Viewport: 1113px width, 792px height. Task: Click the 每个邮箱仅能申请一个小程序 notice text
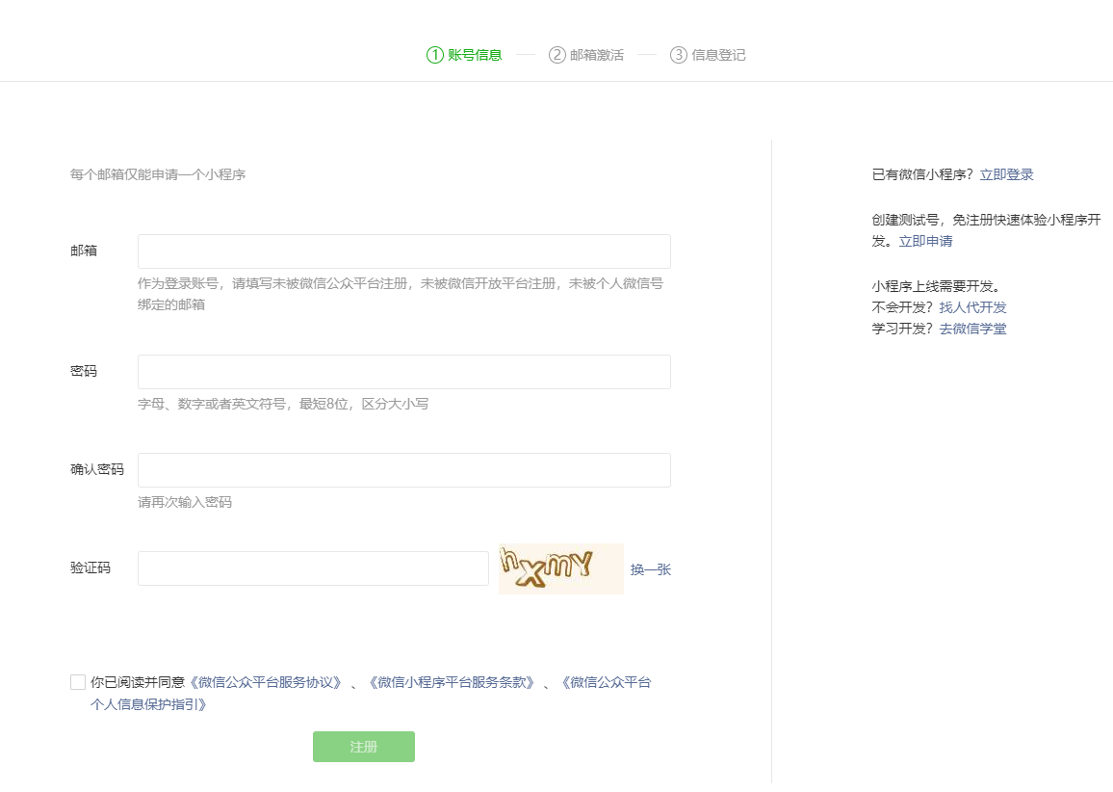coord(158,174)
